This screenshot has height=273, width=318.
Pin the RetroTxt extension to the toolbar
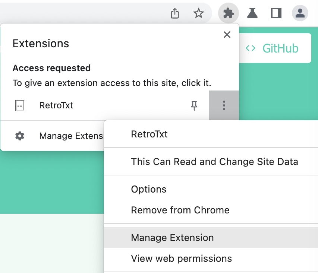pos(194,105)
